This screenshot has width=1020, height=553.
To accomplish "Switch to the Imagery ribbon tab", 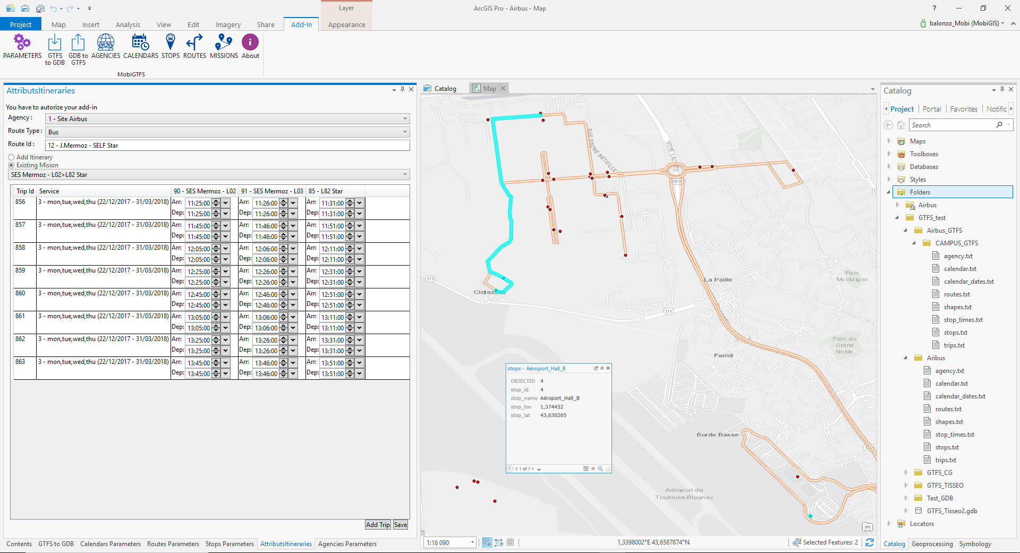I will coord(228,24).
